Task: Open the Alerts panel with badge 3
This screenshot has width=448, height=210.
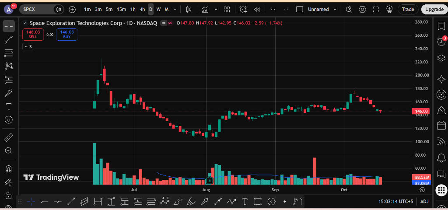Action: [x=441, y=42]
